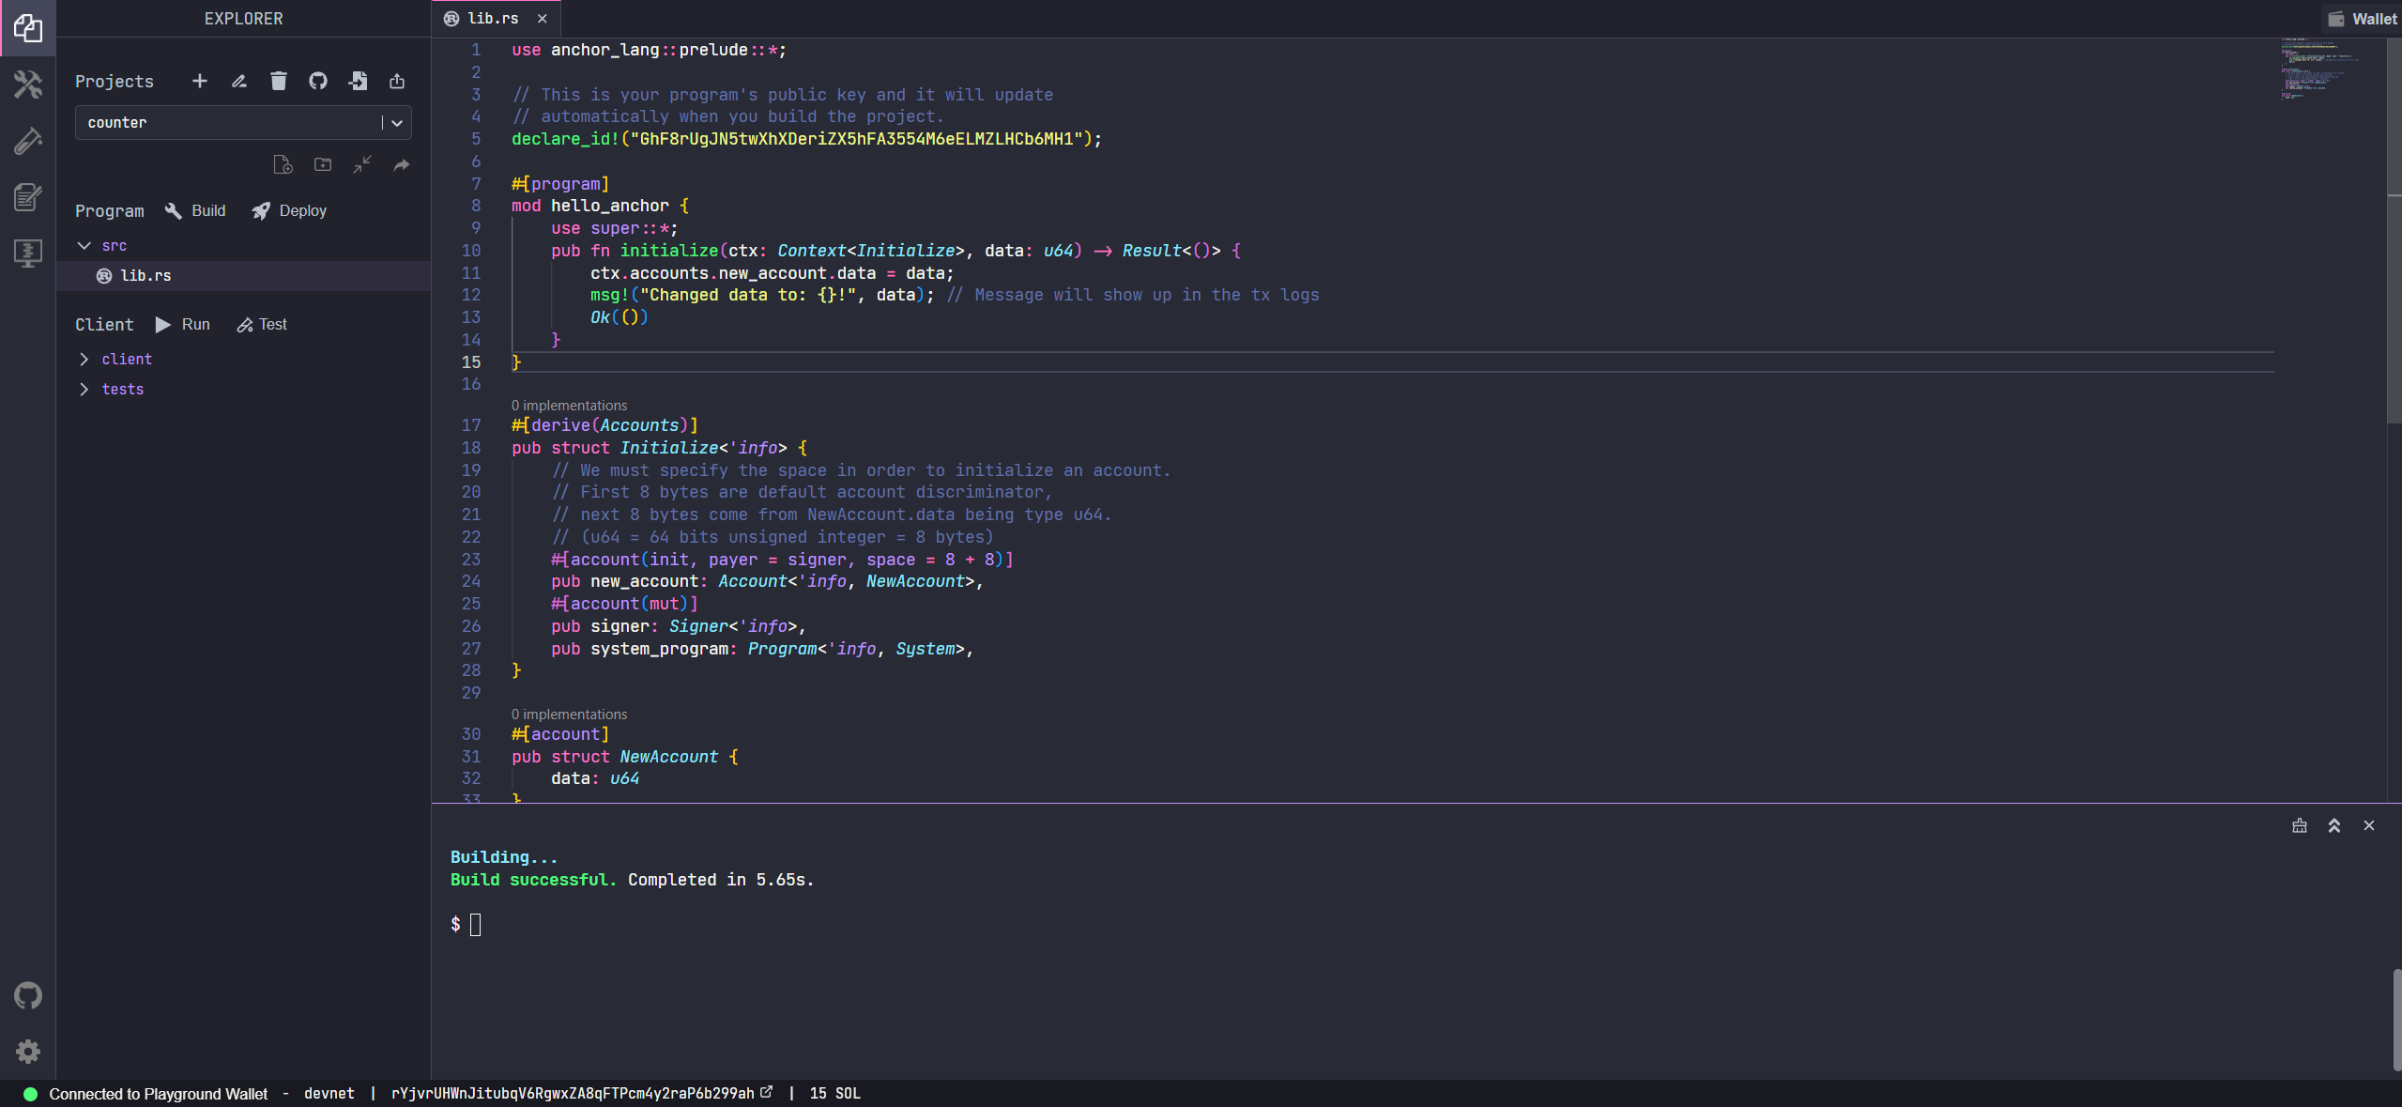Click the EXPLORER panel title

click(243, 19)
